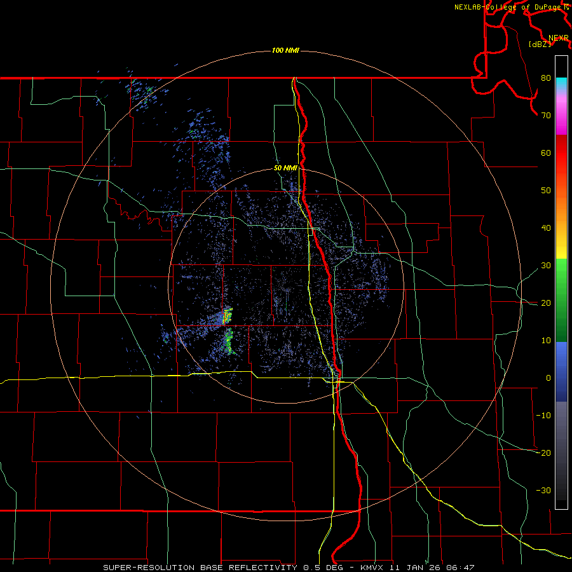Click the 50 value on the dBZ scale

click(546, 191)
